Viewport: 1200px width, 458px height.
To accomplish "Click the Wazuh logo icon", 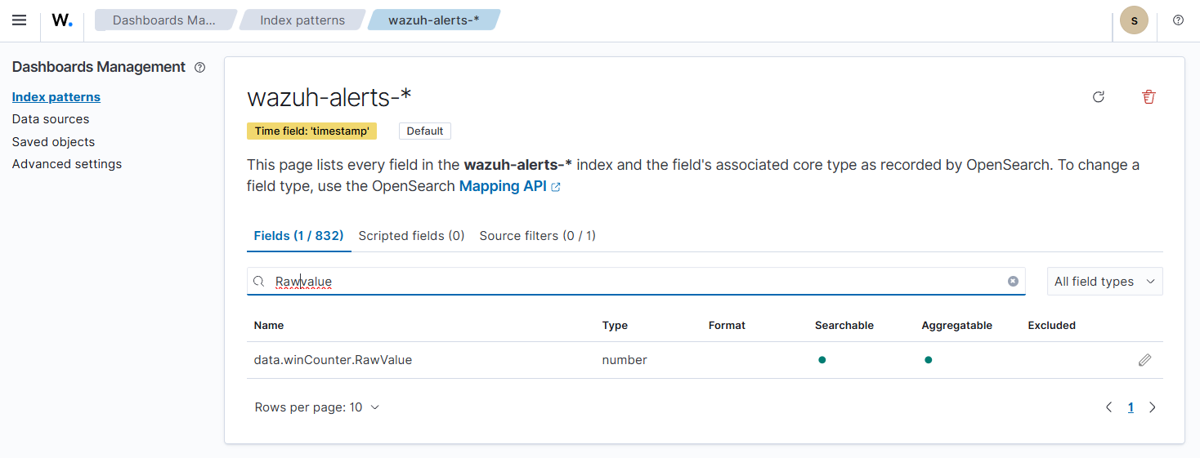I will pyautogui.click(x=62, y=20).
